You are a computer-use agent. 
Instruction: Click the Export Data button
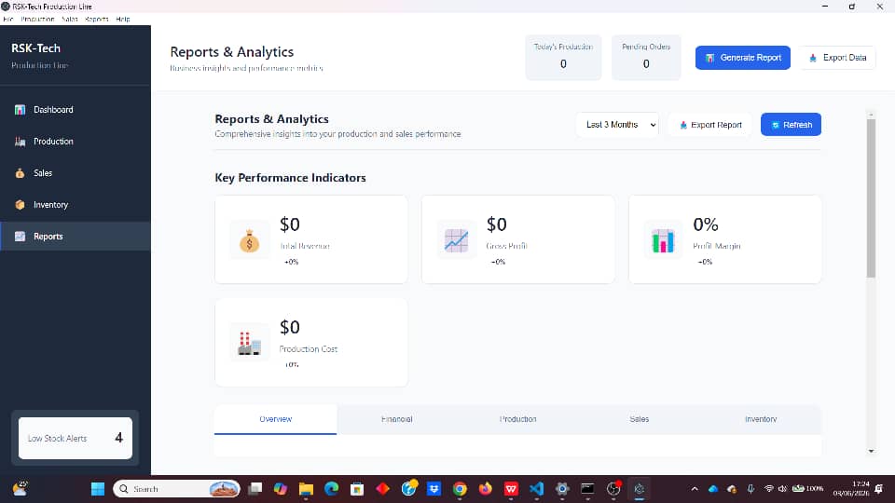click(837, 58)
